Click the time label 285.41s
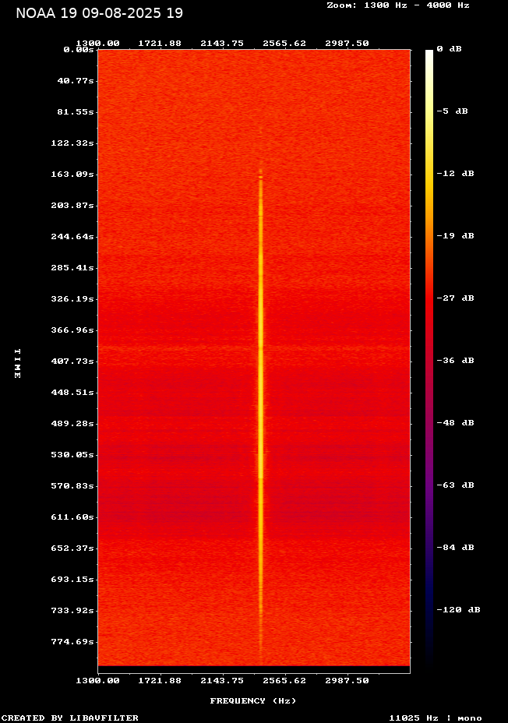The width and height of the screenshot is (508, 723). 72,268
